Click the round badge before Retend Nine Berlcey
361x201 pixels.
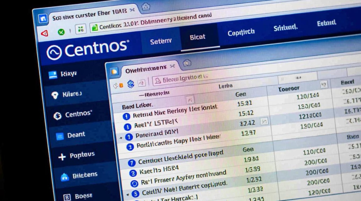tap(126, 116)
